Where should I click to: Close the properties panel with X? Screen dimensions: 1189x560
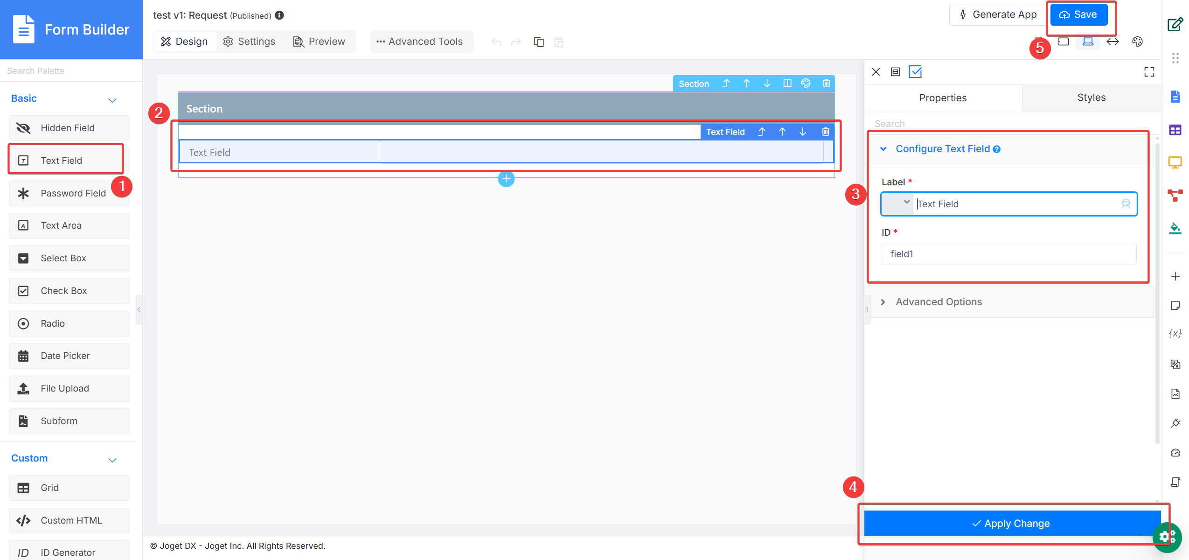click(x=876, y=72)
